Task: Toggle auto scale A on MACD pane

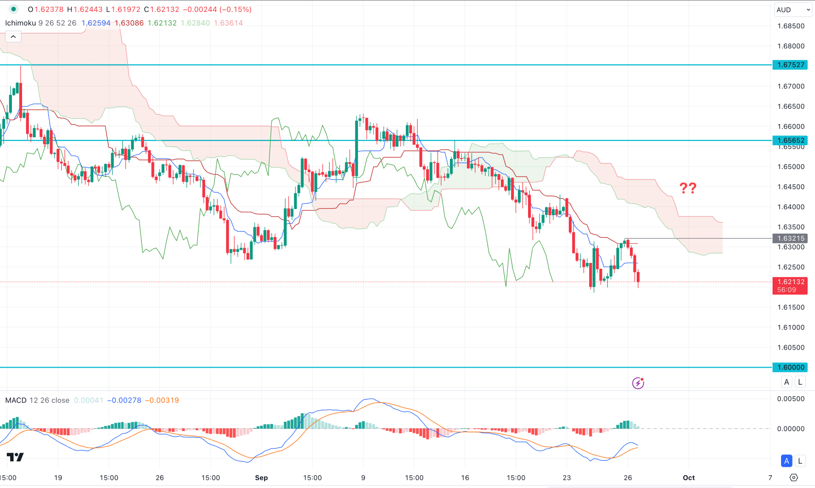Action: (x=787, y=460)
